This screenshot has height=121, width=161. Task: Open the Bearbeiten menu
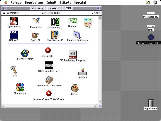pyautogui.click(x=34, y=2)
